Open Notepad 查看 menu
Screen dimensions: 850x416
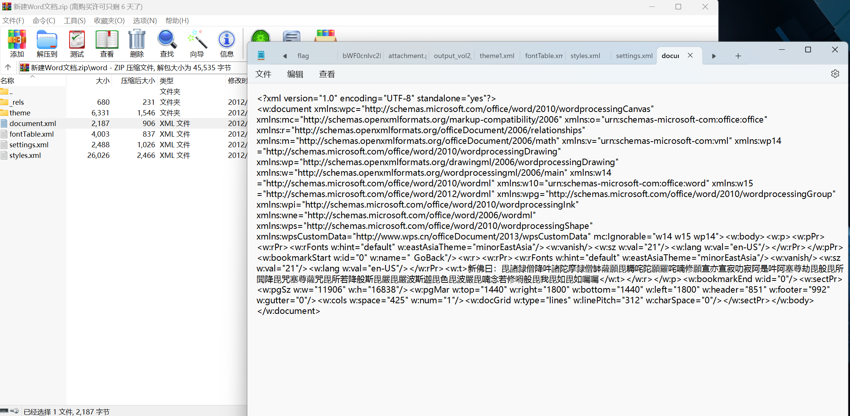(327, 74)
